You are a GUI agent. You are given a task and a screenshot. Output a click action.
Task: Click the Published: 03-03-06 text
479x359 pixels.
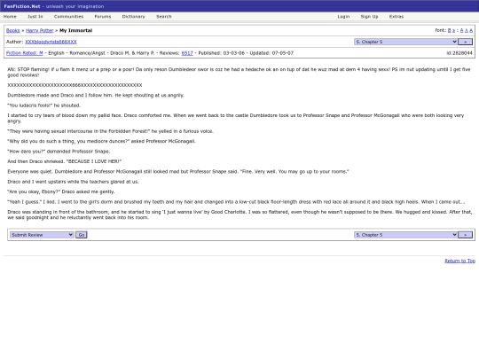tap(222, 53)
